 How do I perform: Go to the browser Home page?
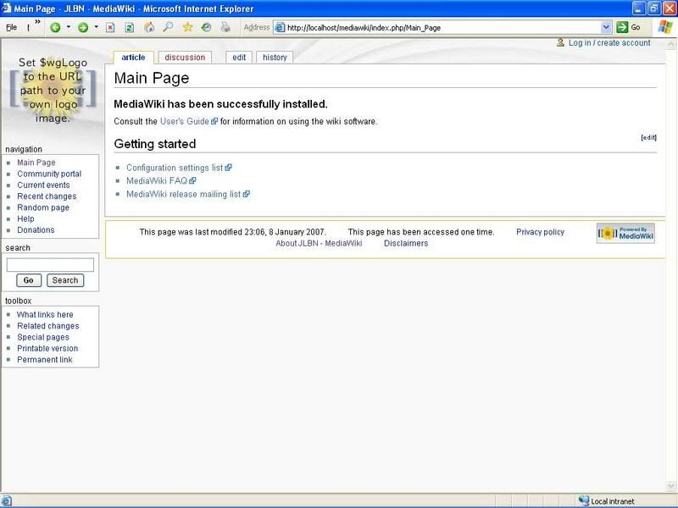[149, 27]
